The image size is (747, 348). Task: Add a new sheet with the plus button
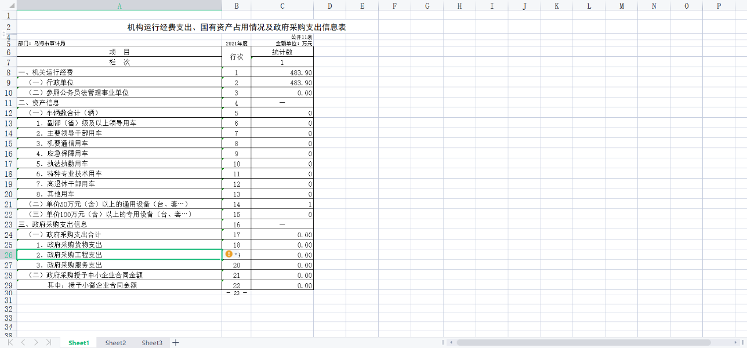click(176, 343)
